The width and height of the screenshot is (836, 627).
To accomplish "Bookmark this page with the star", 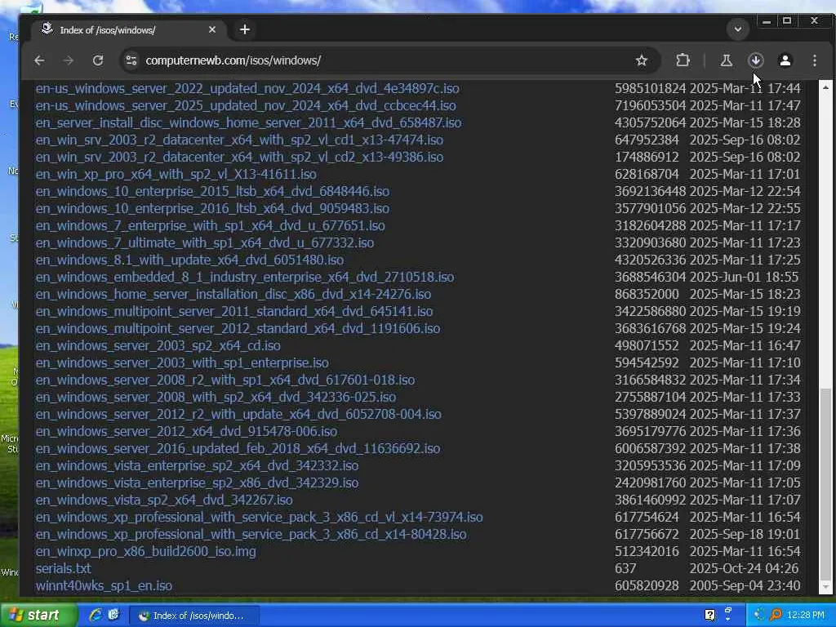I will click(x=642, y=60).
